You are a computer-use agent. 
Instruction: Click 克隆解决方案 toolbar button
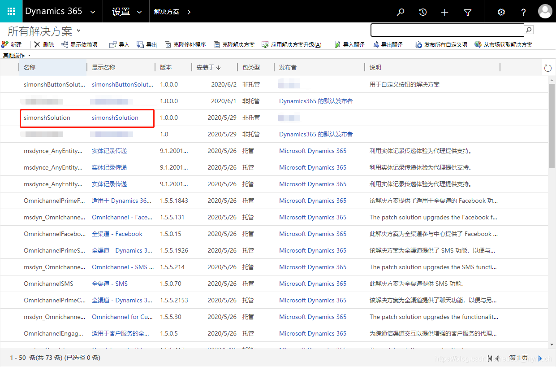234,44
